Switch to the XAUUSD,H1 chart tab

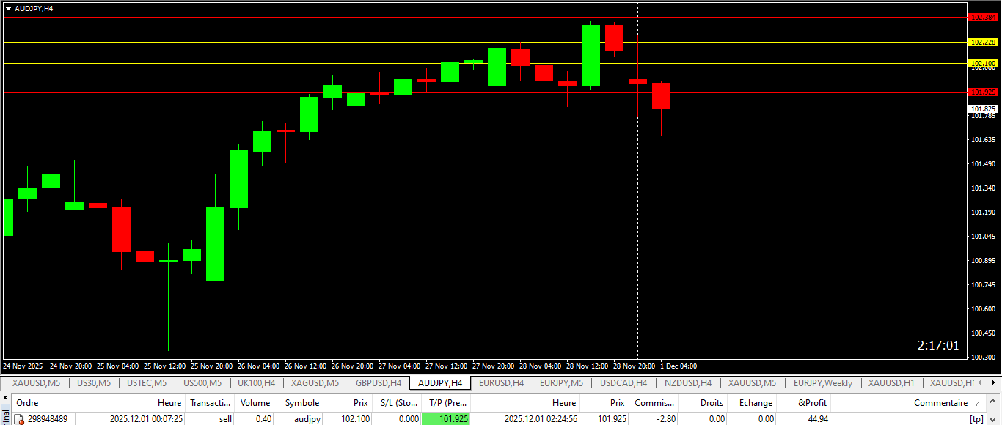click(891, 383)
